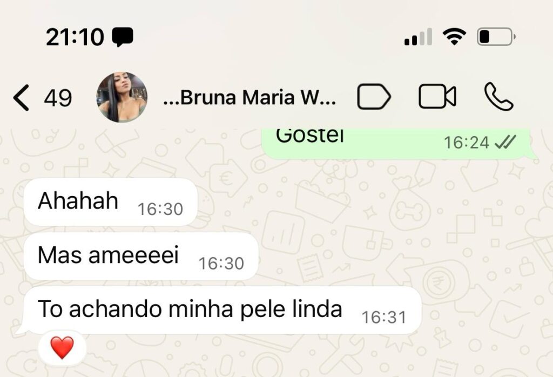Start a video call
The width and height of the screenshot is (553, 377).
[437, 97]
